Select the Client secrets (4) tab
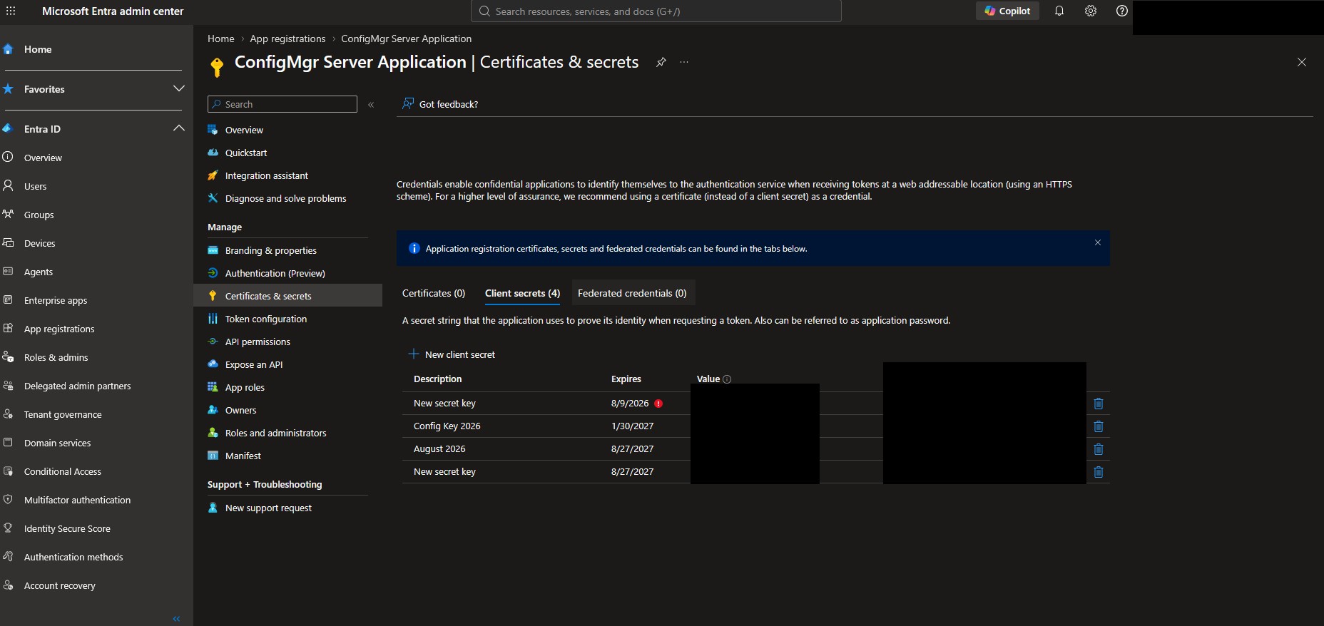 [x=522, y=293]
